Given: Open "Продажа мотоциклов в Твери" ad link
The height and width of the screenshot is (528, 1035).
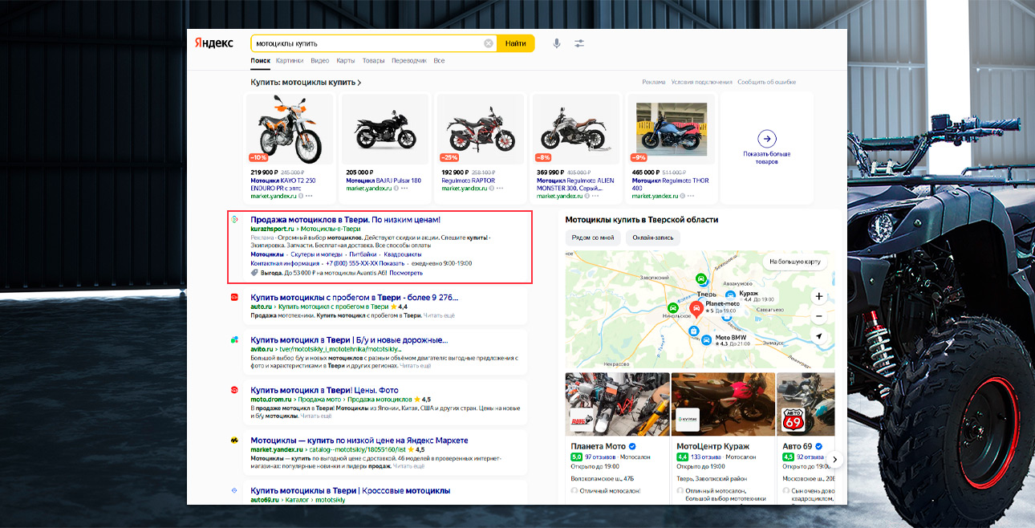Looking at the screenshot, I should (345, 219).
